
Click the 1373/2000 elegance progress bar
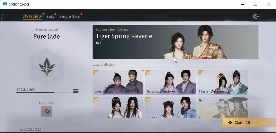coord(43,92)
